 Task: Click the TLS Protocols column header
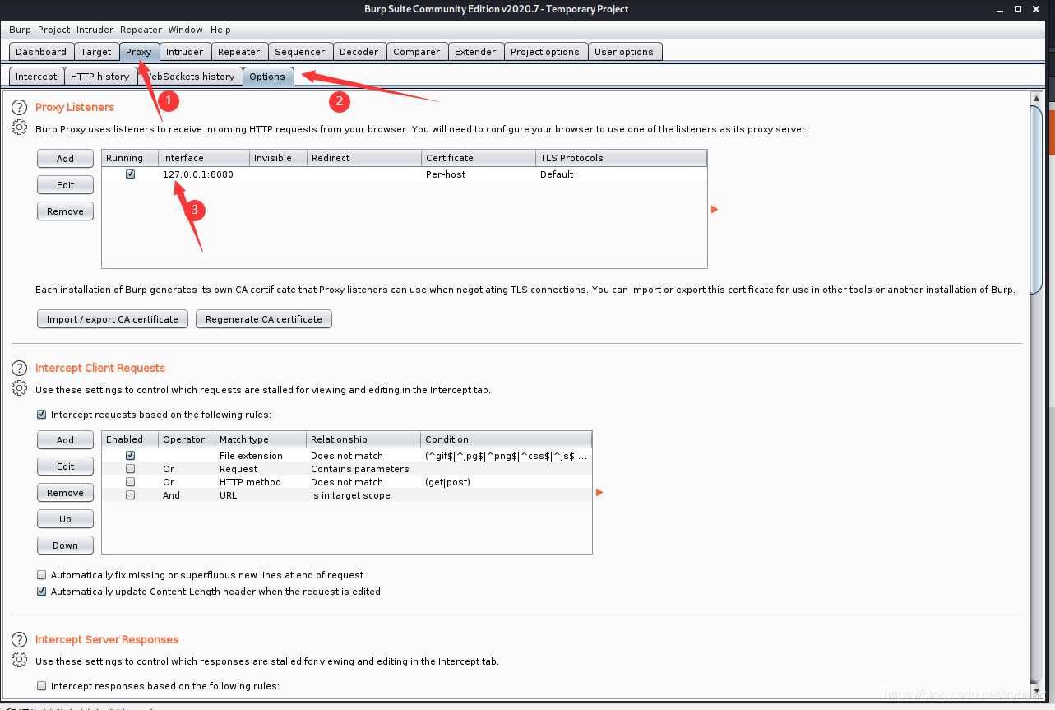point(621,158)
